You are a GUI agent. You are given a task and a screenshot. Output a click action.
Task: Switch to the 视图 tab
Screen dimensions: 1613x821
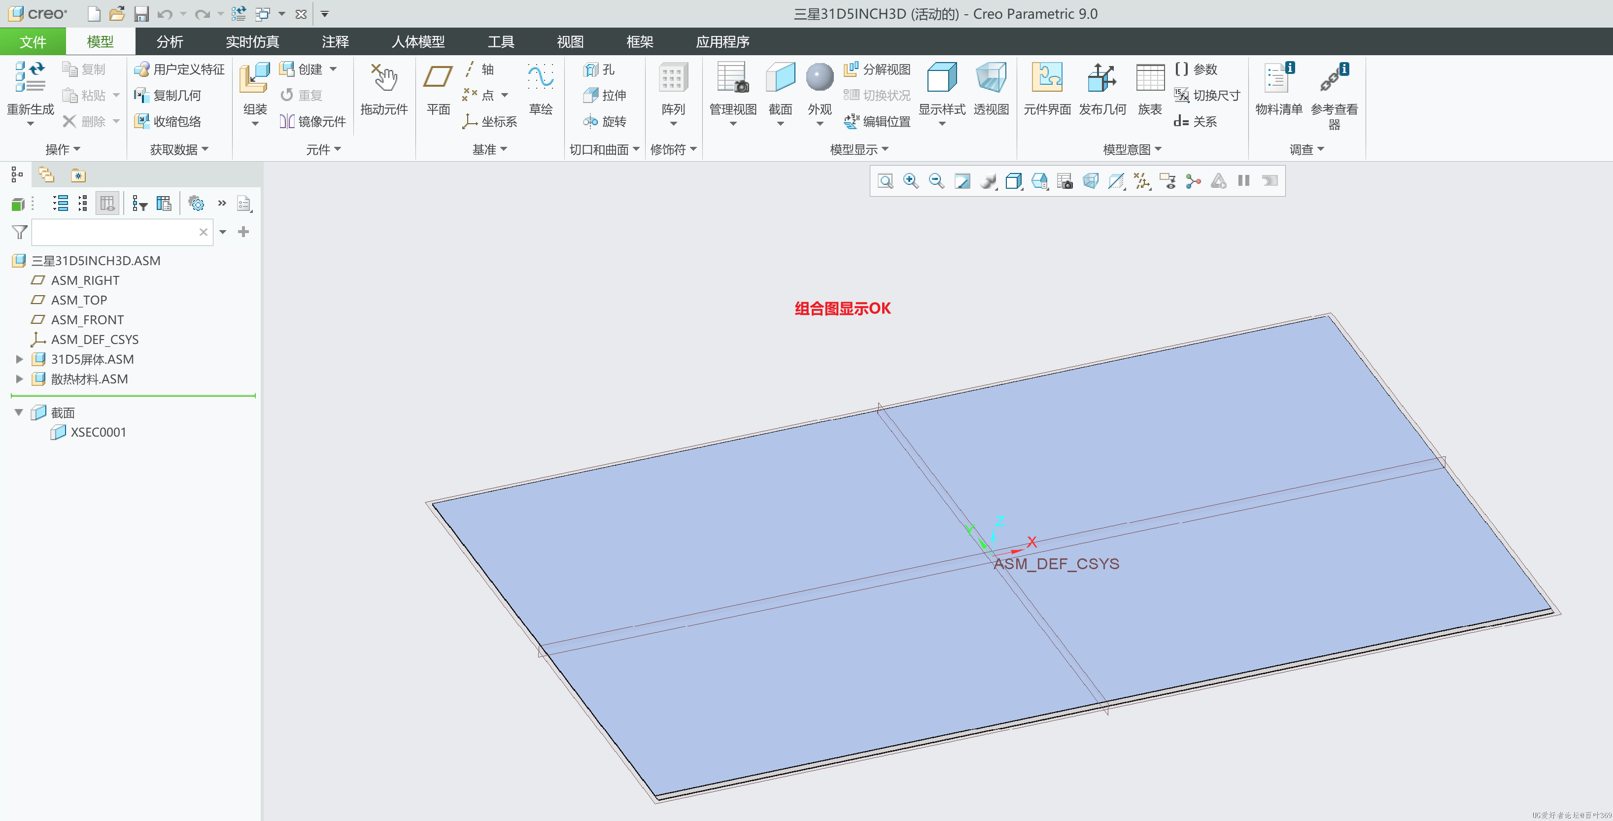click(x=570, y=42)
